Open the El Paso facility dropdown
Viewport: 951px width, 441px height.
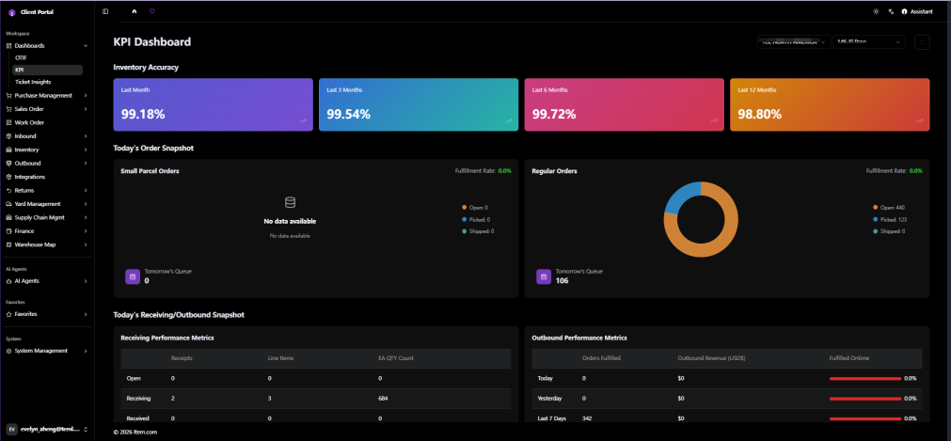(869, 42)
